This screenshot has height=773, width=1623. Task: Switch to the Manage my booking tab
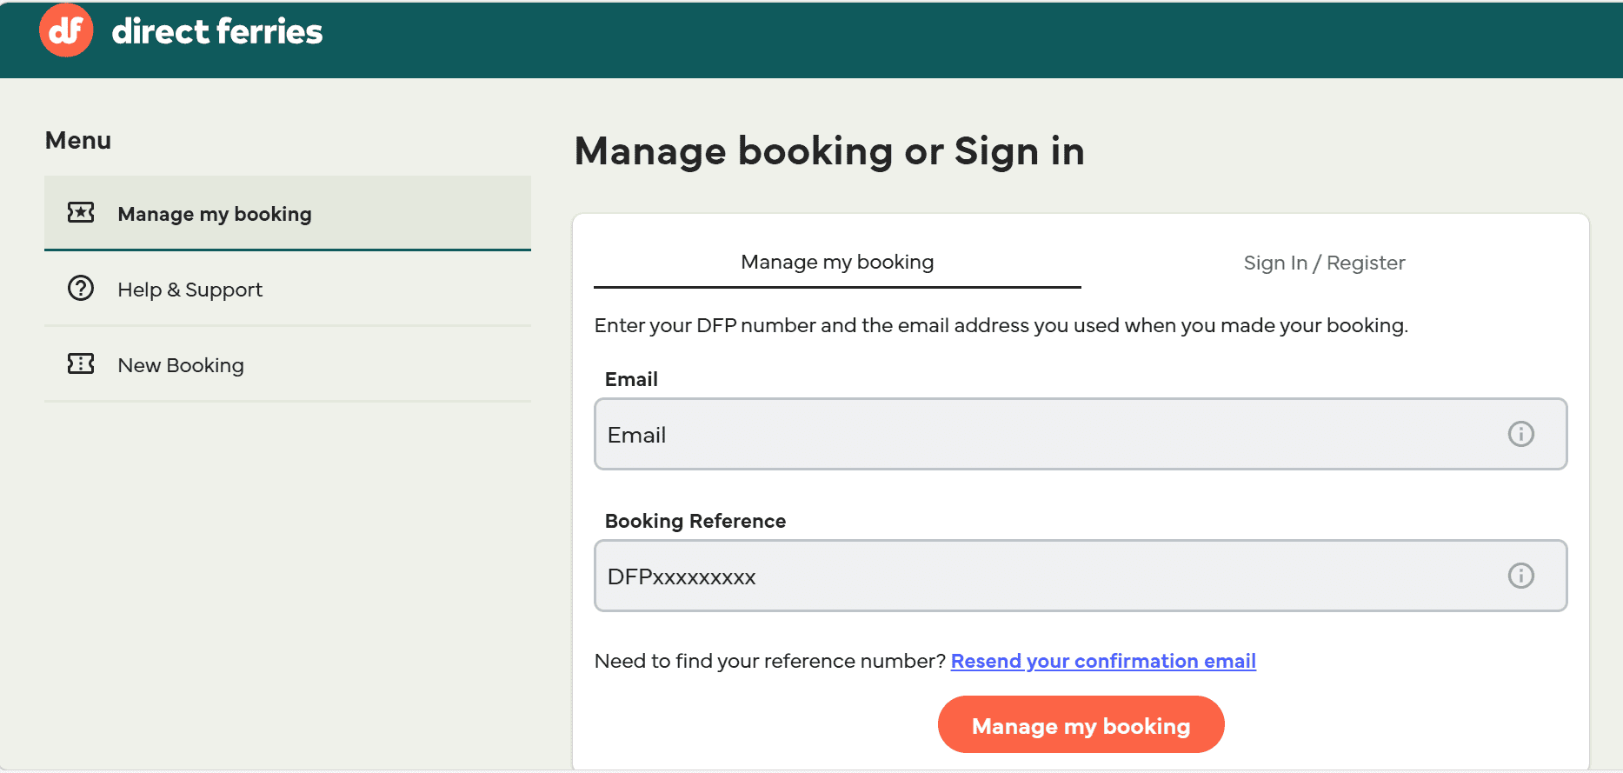pyautogui.click(x=837, y=262)
